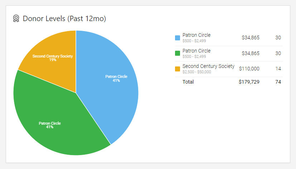Click donor count 14 for Second Century Society

[x=278, y=69]
